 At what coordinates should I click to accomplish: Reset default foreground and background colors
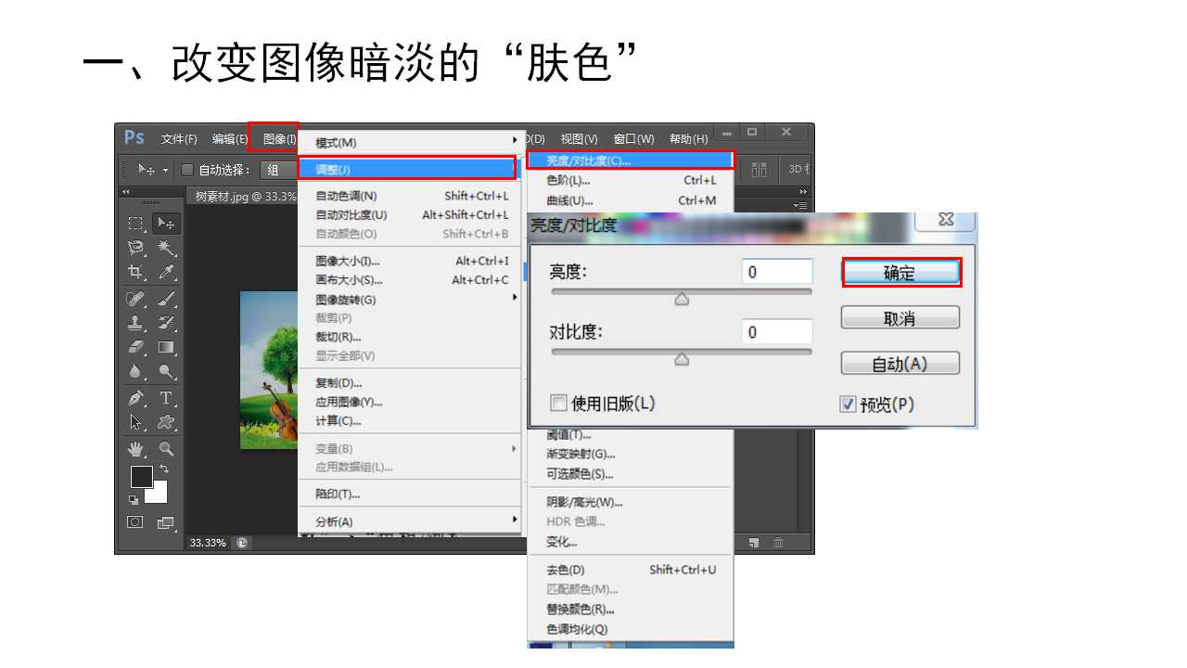click(134, 499)
